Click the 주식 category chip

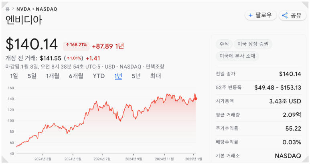click(x=224, y=44)
